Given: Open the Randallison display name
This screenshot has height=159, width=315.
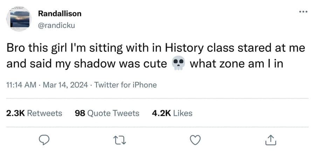Looking at the screenshot, I should click(59, 14).
